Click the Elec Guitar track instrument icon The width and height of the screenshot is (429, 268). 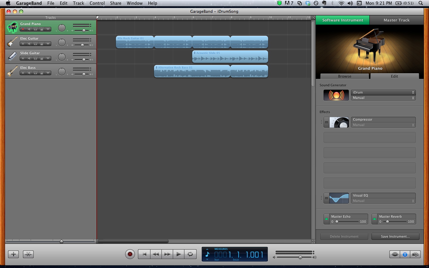pos(12,42)
